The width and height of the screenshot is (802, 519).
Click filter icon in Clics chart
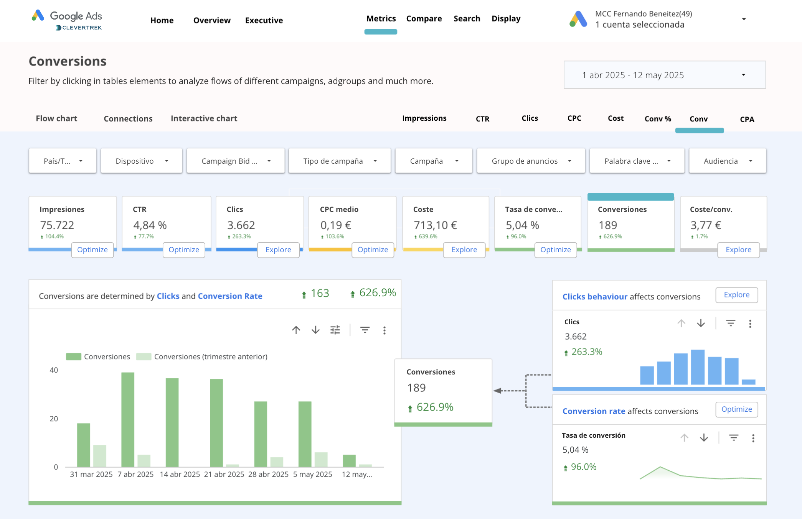click(x=731, y=324)
